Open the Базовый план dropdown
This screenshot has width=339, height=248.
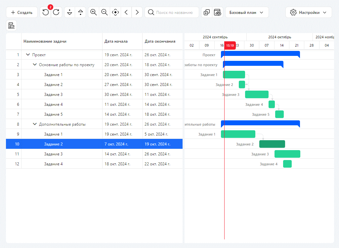coord(247,12)
